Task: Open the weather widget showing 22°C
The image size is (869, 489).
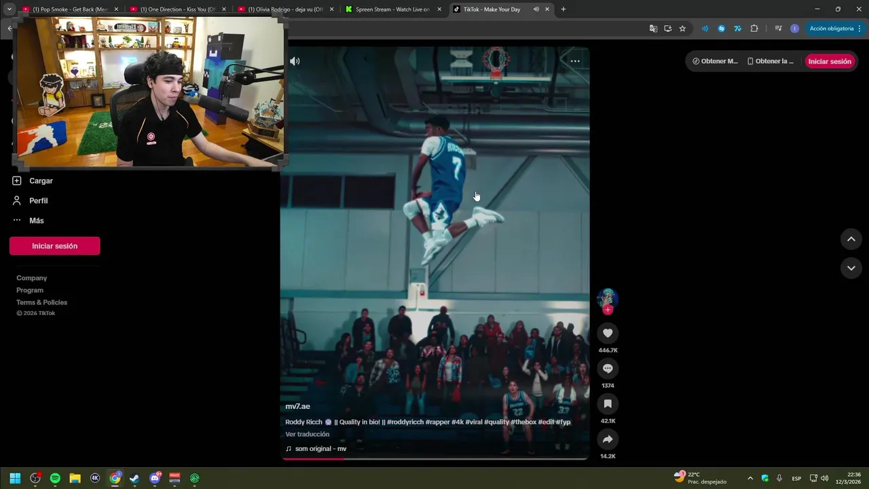Action: tap(700, 478)
